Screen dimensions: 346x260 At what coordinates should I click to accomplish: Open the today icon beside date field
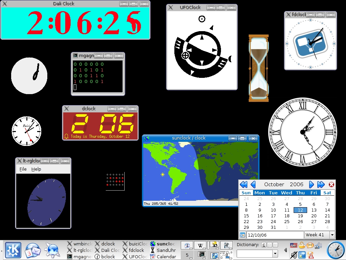pos(242,235)
